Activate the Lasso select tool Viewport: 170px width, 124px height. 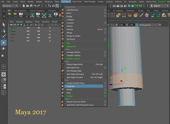[x=3, y=31]
